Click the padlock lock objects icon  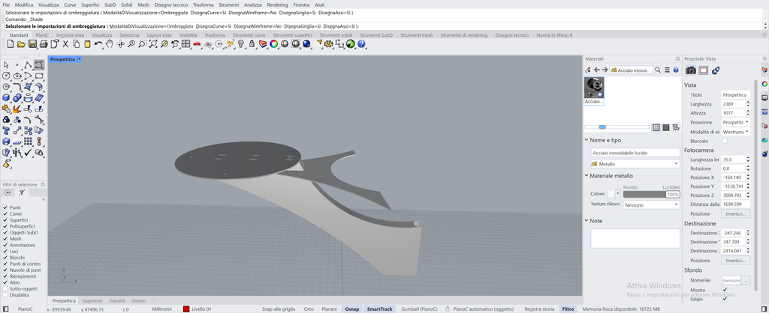[252, 44]
